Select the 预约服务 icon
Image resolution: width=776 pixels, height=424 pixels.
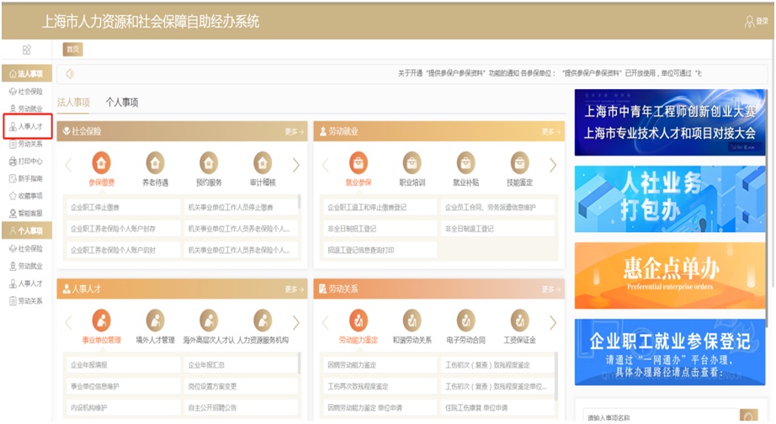(209, 163)
